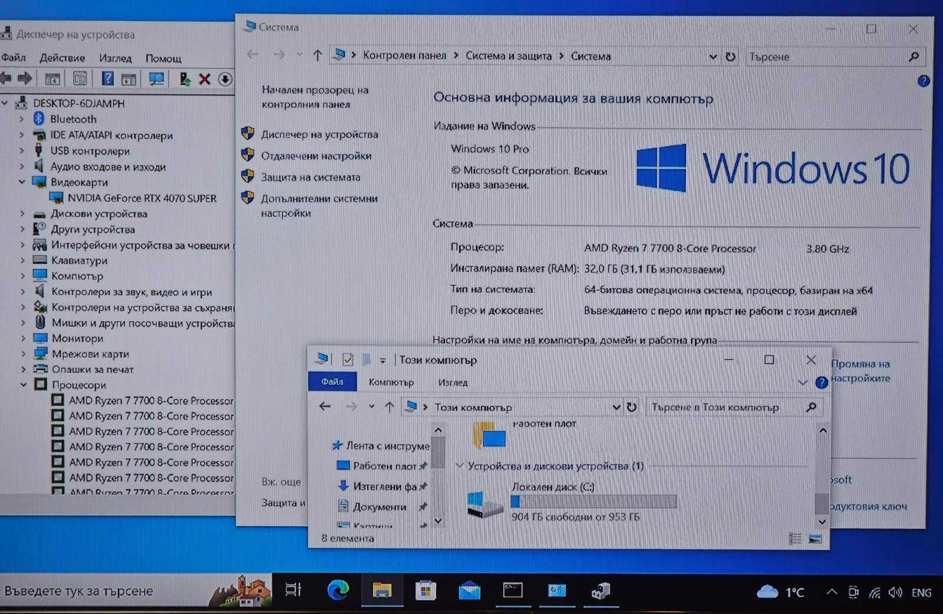The height and width of the screenshot is (614, 943).
Task: Click the Промяна на настройките link
Action: [x=860, y=371]
